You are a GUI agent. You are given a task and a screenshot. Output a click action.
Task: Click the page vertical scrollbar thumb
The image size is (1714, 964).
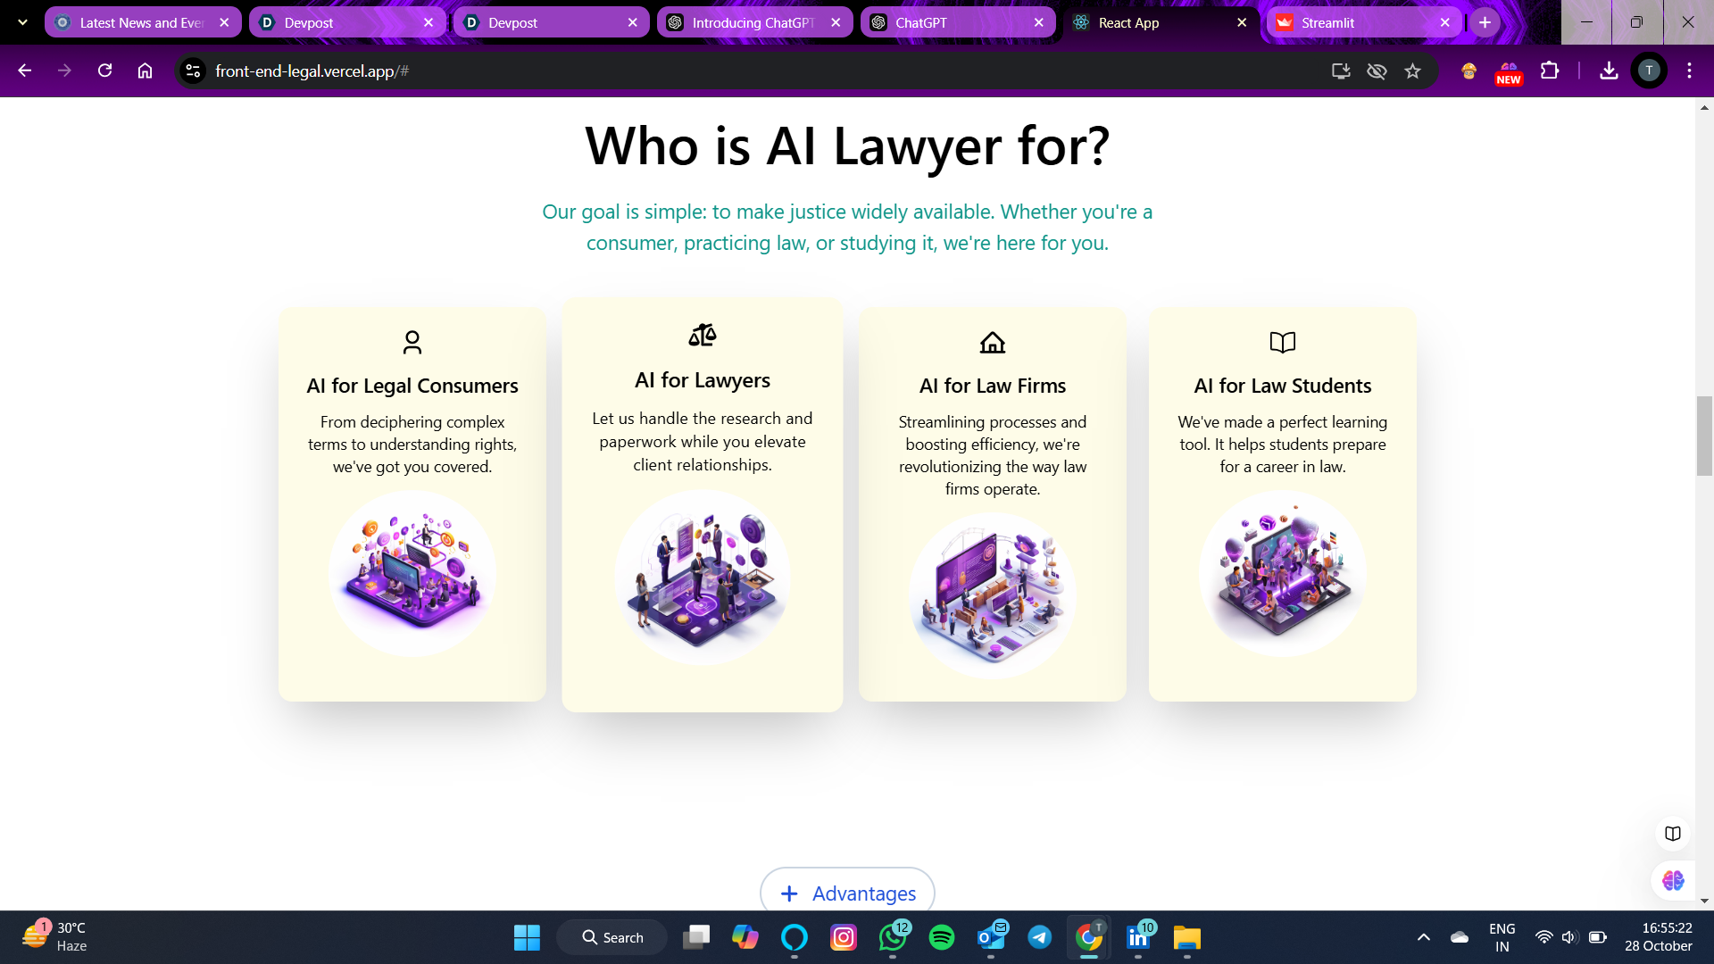pyautogui.click(x=1704, y=436)
